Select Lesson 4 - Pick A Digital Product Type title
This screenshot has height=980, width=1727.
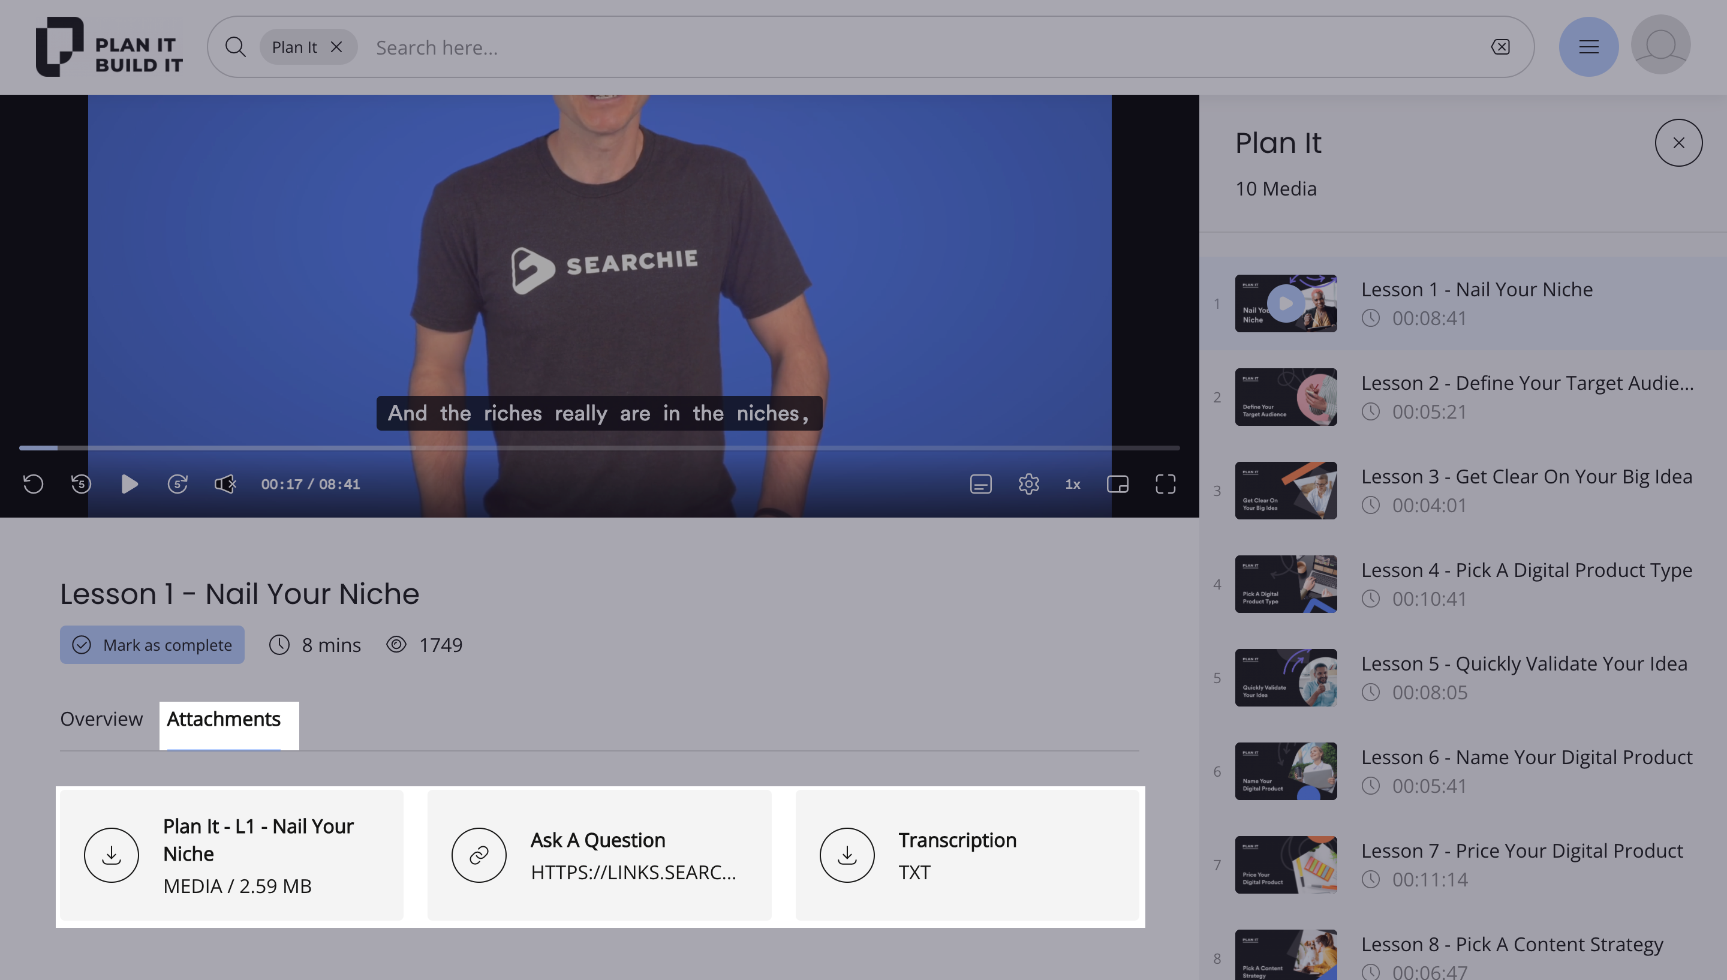click(x=1527, y=570)
